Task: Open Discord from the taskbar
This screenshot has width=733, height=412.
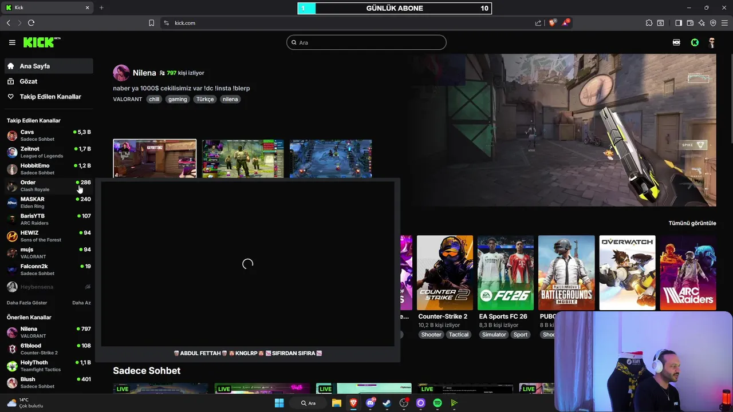Action: [x=371, y=403]
